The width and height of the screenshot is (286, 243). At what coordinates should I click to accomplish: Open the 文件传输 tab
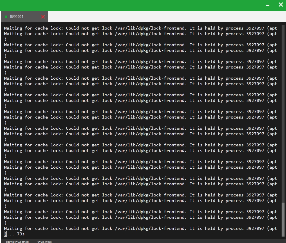point(45,242)
